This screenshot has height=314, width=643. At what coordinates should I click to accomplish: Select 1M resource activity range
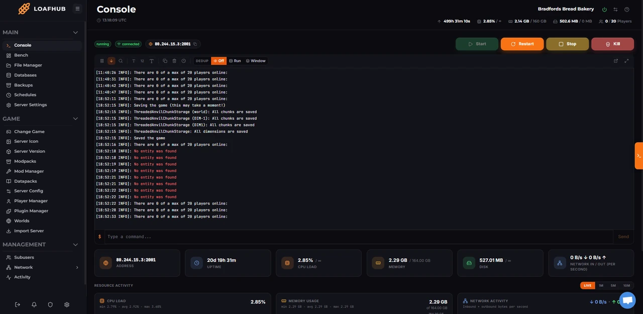tap(601, 286)
